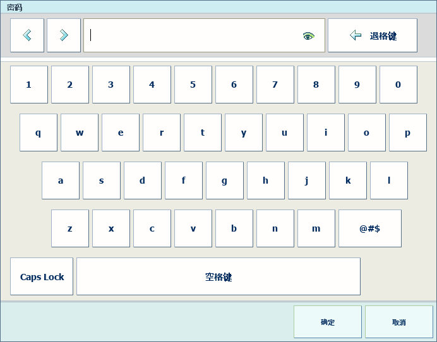
Task: Switch to symbols keyboard with @#$ key
Action: tap(369, 228)
